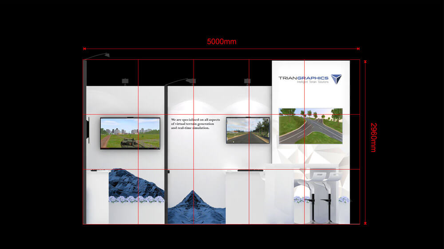Click the TRIANGRAPHICS brand name text
The image size is (444, 249).
304,78
